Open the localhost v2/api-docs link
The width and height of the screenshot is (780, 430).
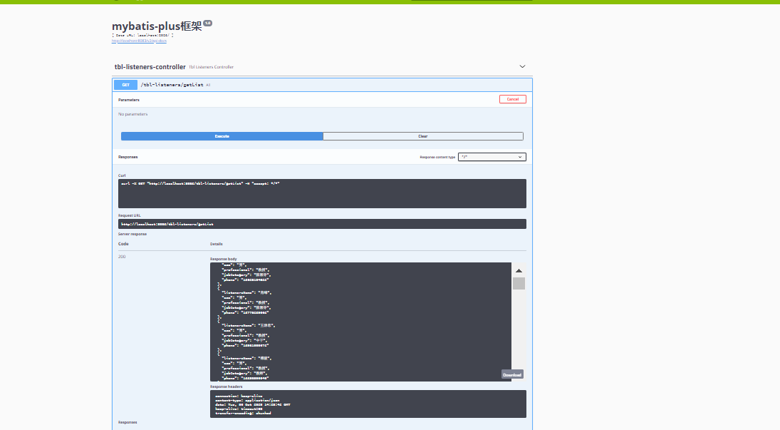[139, 41]
